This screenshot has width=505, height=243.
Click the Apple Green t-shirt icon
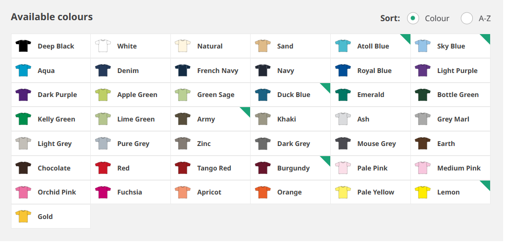click(x=103, y=95)
